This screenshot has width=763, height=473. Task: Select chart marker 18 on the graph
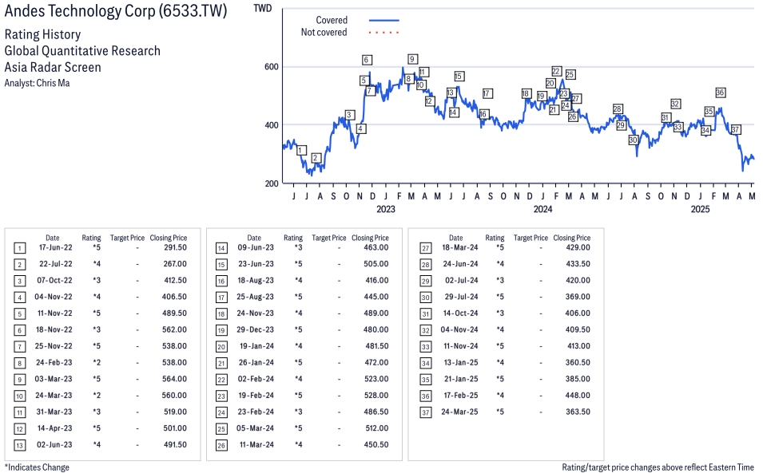tap(526, 94)
